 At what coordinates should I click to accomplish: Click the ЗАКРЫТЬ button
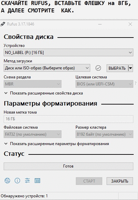pos(120,181)
